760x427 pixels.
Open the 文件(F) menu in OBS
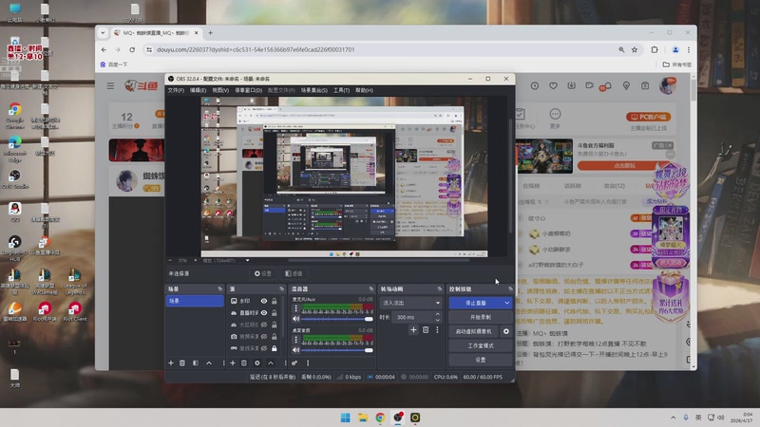(x=176, y=90)
